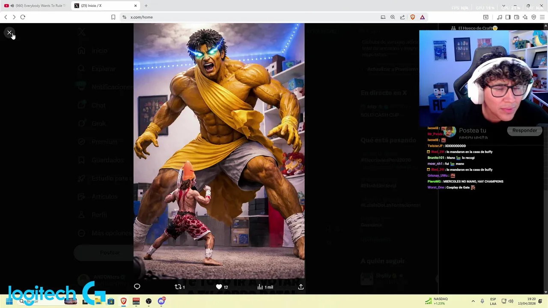Click the Postea tu respuesta field
548x308 pixels.
pos(474,133)
